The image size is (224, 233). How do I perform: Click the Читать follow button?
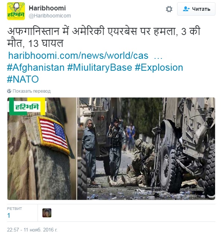click(x=196, y=9)
